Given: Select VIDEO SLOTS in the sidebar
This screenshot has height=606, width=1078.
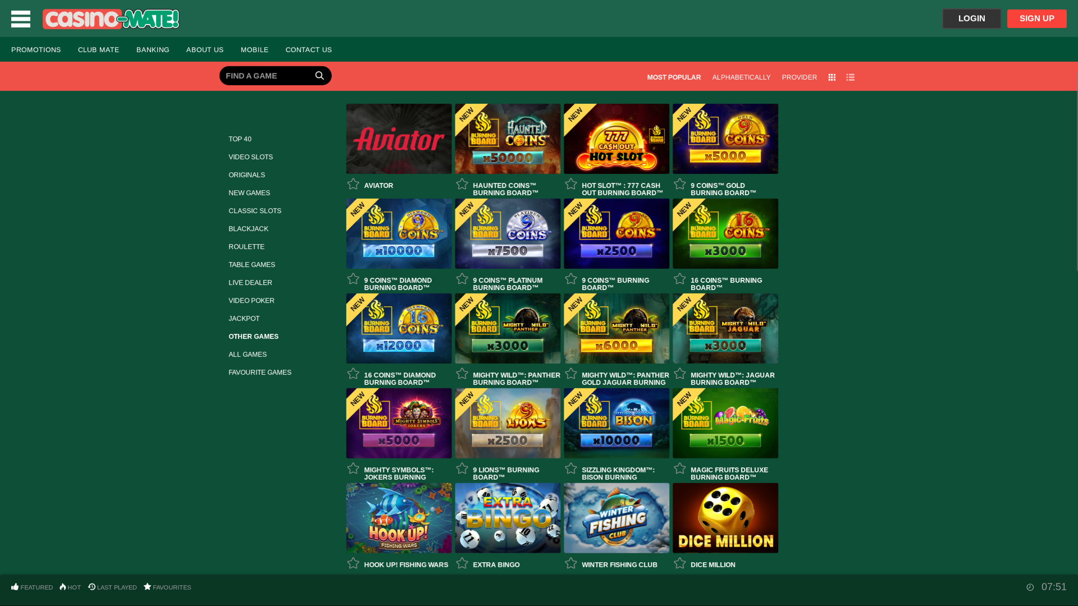Looking at the screenshot, I should coord(250,157).
